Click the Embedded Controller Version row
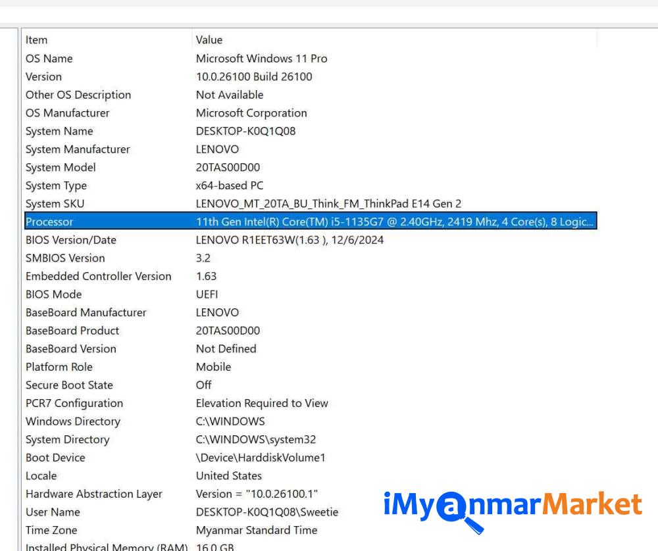This screenshot has width=658, height=551. click(98, 276)
